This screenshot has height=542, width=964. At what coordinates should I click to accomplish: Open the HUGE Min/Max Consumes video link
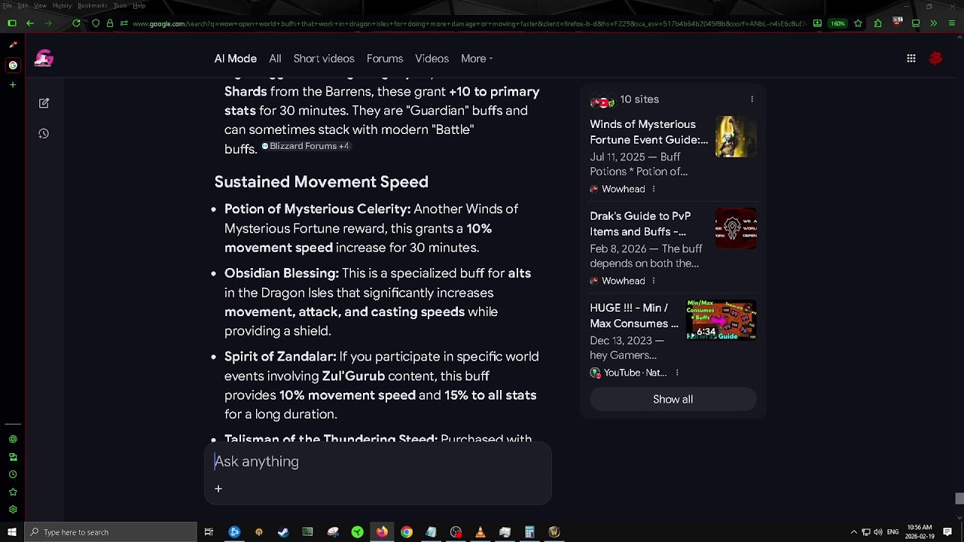[x=634, y=315]
